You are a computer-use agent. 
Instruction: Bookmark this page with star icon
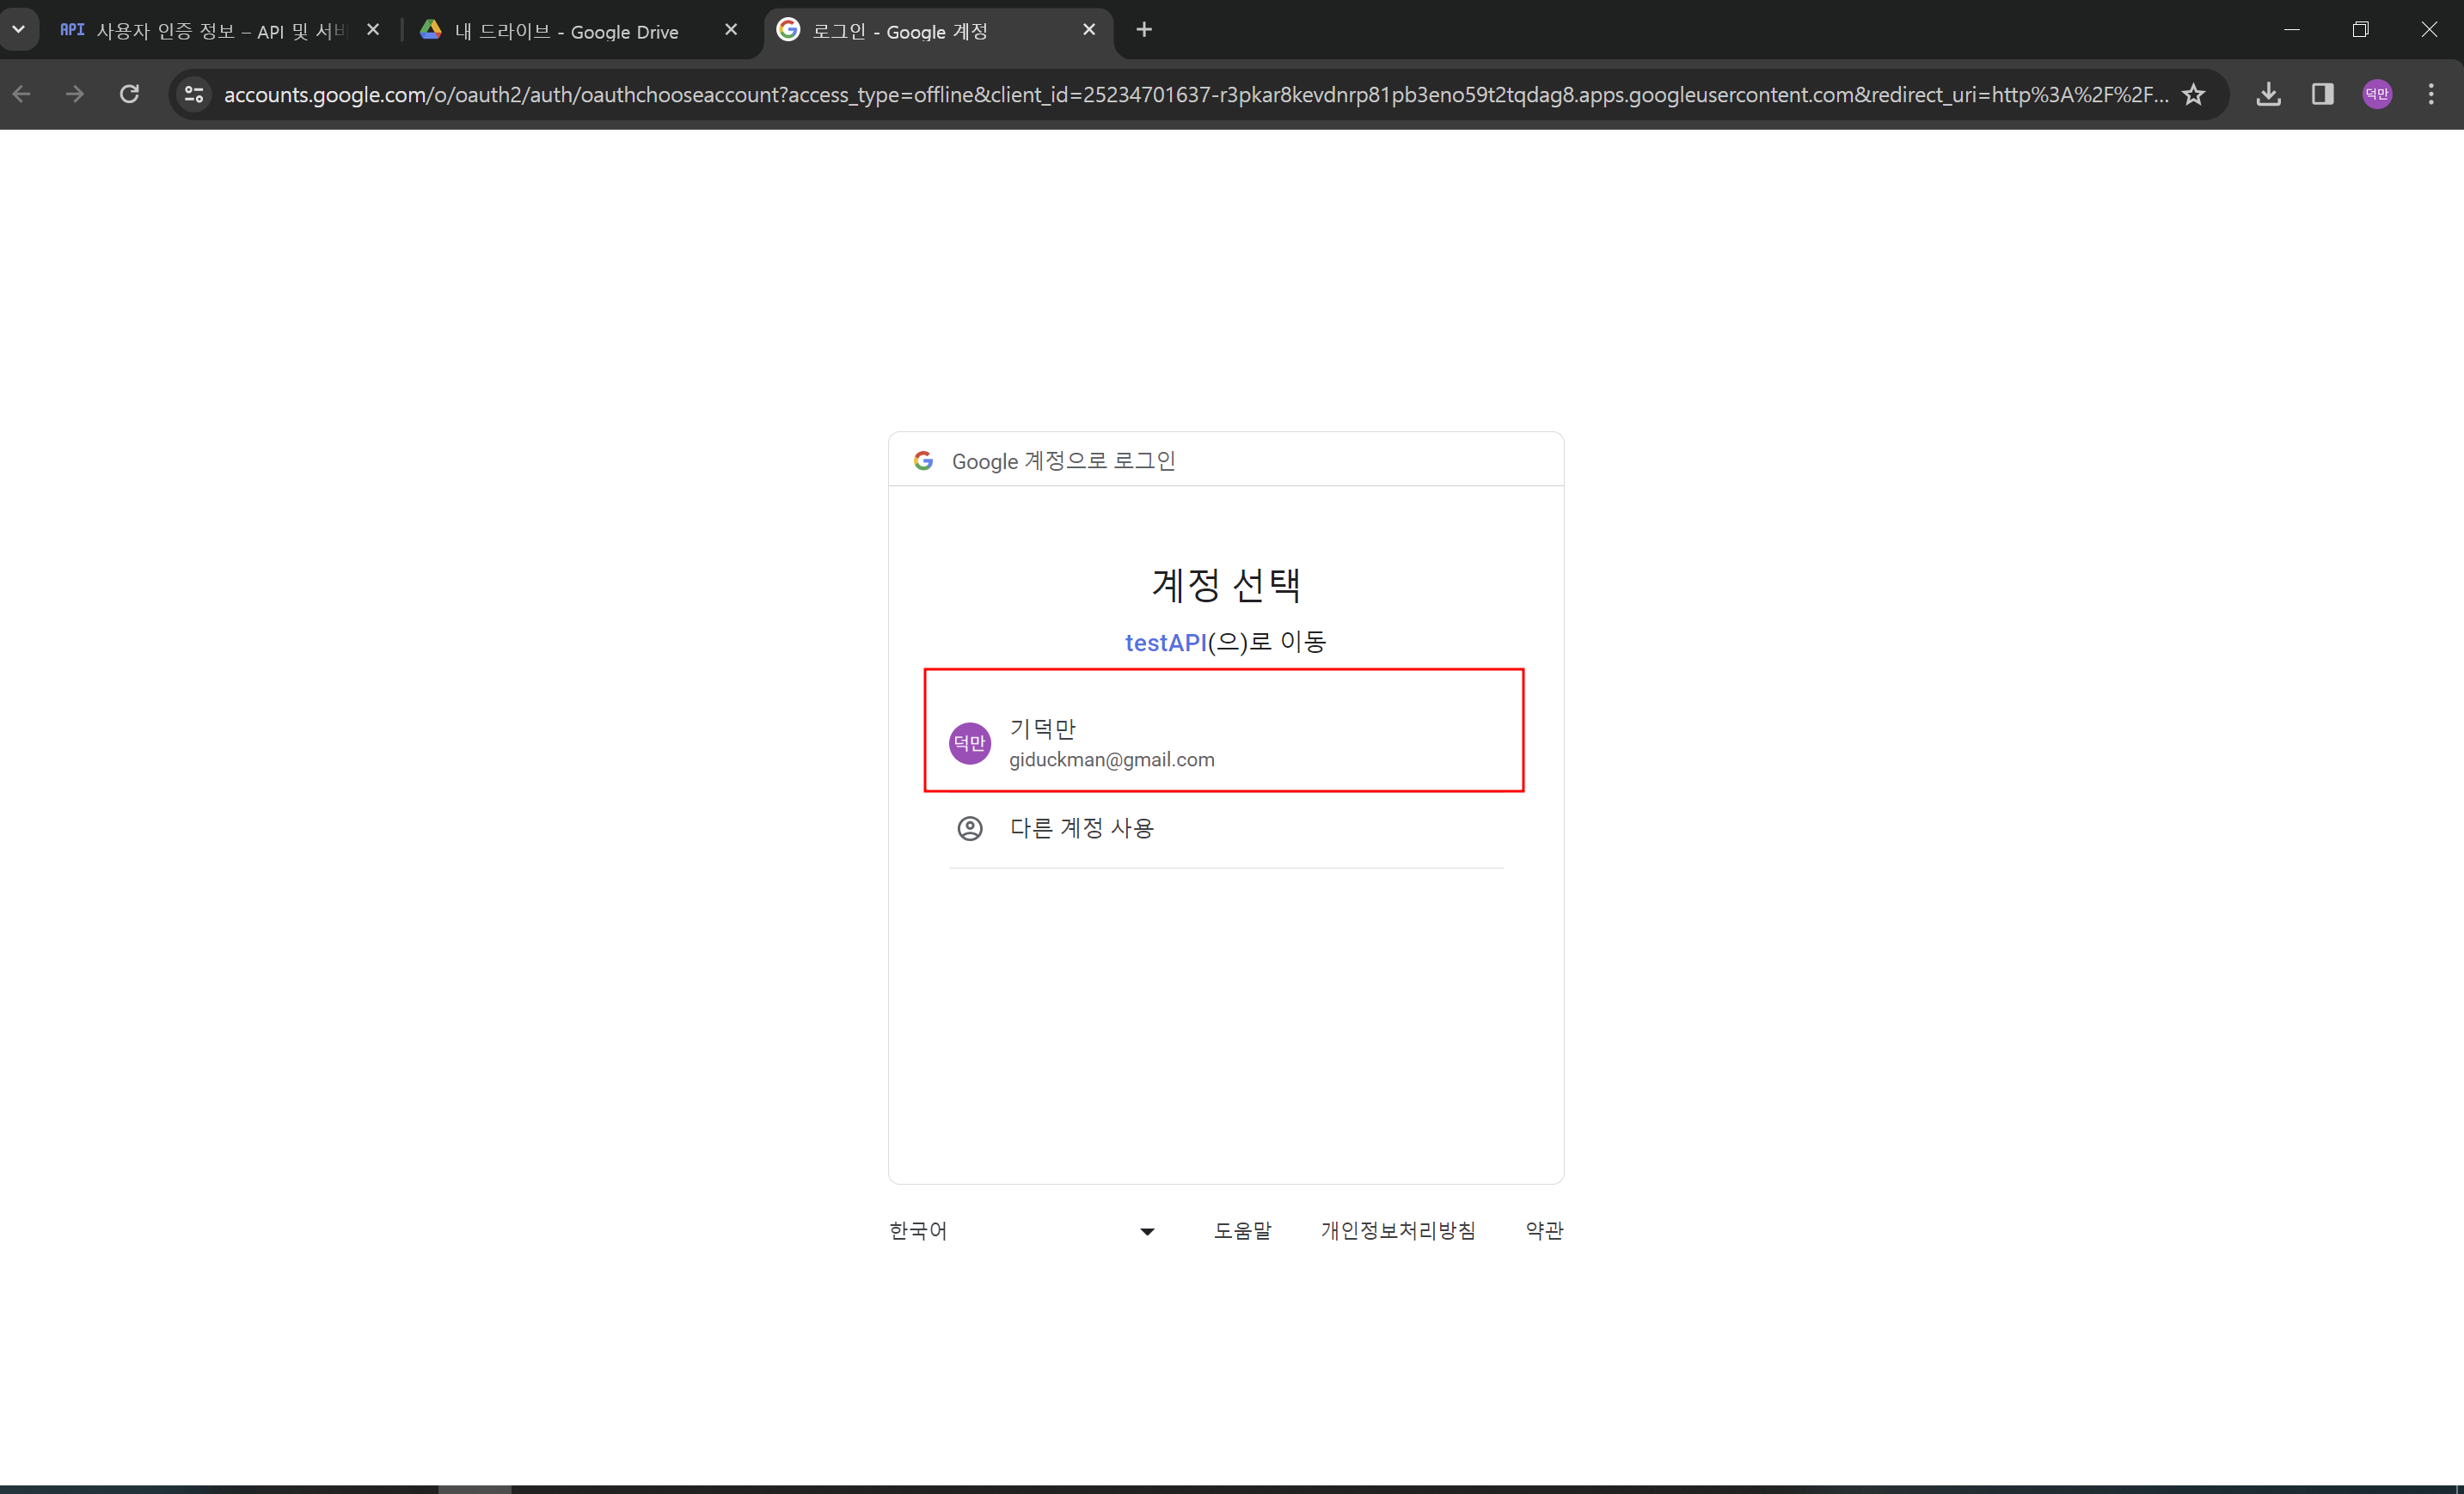(2193, 94)
